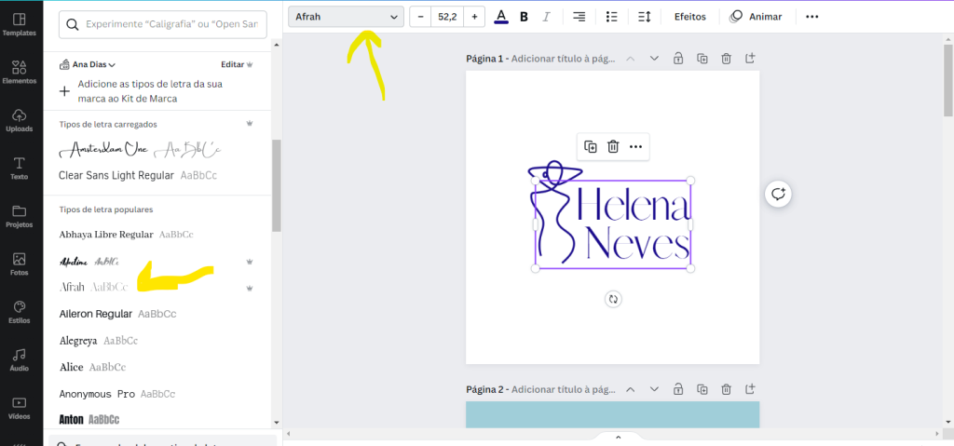Move page 1 down with chevron arrow
This screenshot has height=446, width=954.
click(654, 59)
